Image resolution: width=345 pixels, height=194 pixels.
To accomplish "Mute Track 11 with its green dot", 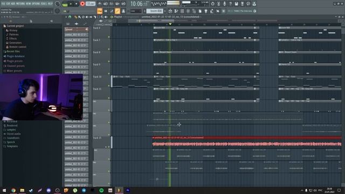I will pyautogui.click(x=109, y=98).
